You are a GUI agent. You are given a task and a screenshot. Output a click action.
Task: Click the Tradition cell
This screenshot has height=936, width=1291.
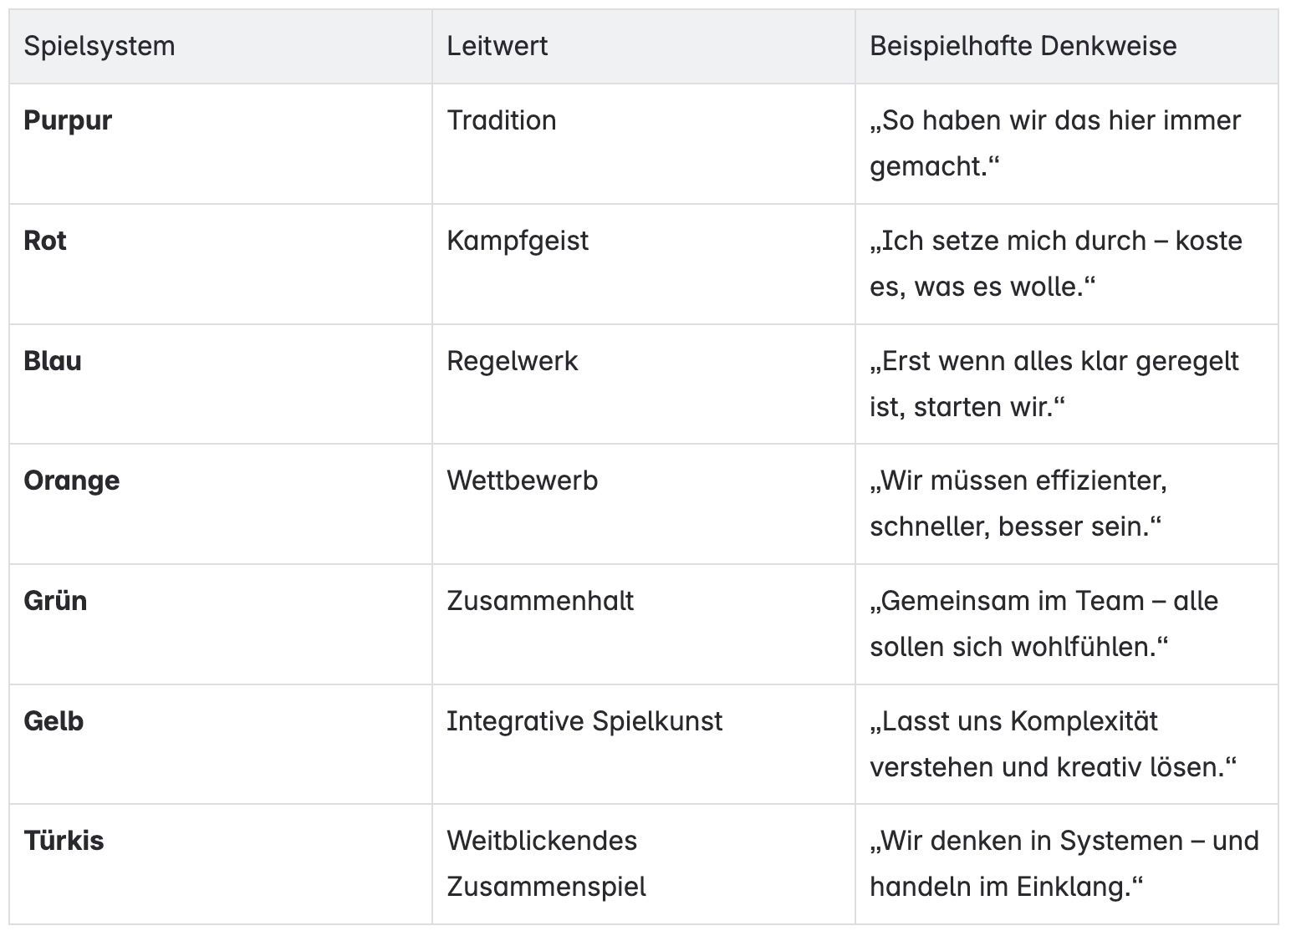[x=501, y=120]
